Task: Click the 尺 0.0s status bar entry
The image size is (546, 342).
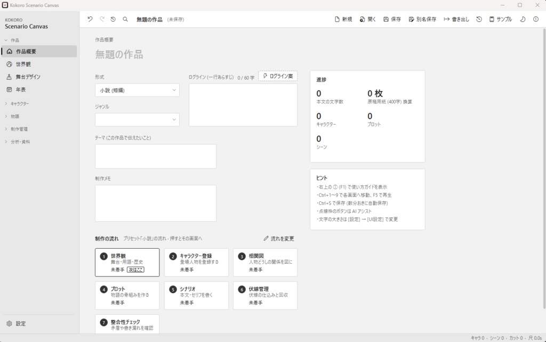Action: [x=535, y=338]
